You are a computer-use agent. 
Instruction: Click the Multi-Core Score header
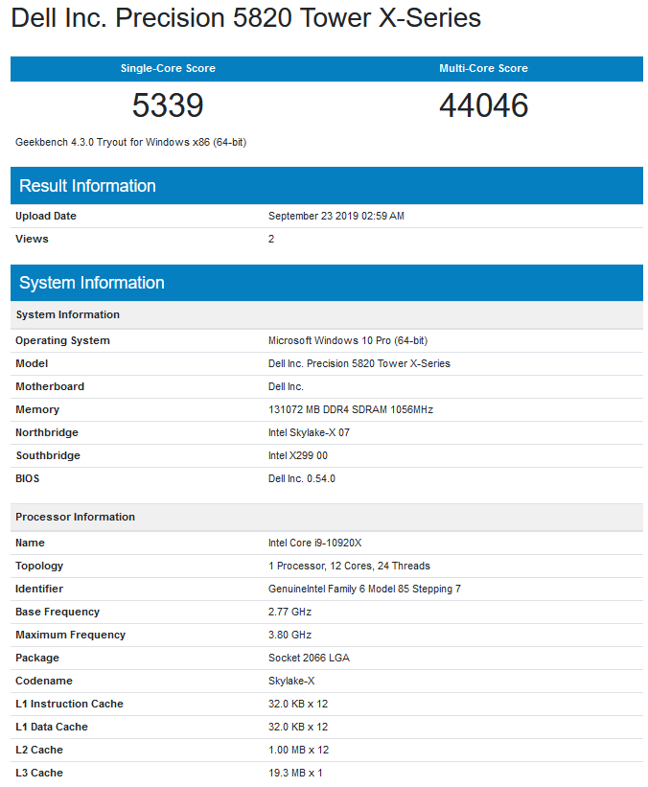tap(483, 68)
